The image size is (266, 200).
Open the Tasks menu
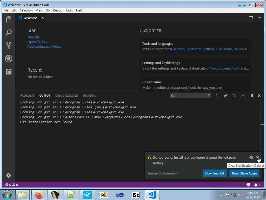69,10
